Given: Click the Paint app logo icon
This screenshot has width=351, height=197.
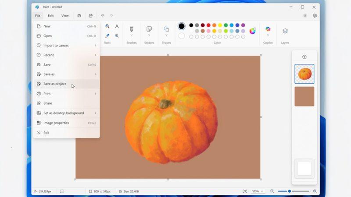Looking at the screenshot, I should pyautogui.click(x=37, y=7).
